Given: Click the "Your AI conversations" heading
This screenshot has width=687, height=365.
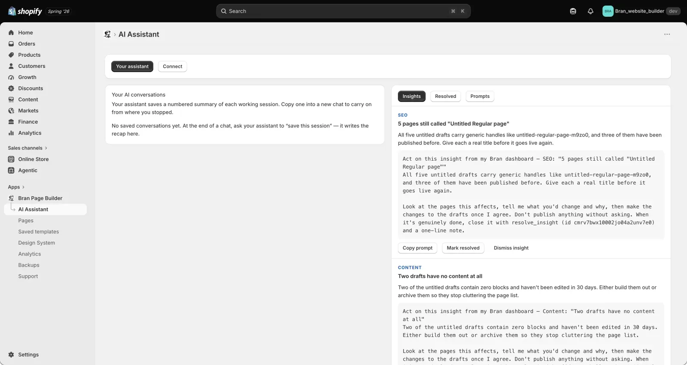Looking at the screenshot, I should tap(138, 95).
